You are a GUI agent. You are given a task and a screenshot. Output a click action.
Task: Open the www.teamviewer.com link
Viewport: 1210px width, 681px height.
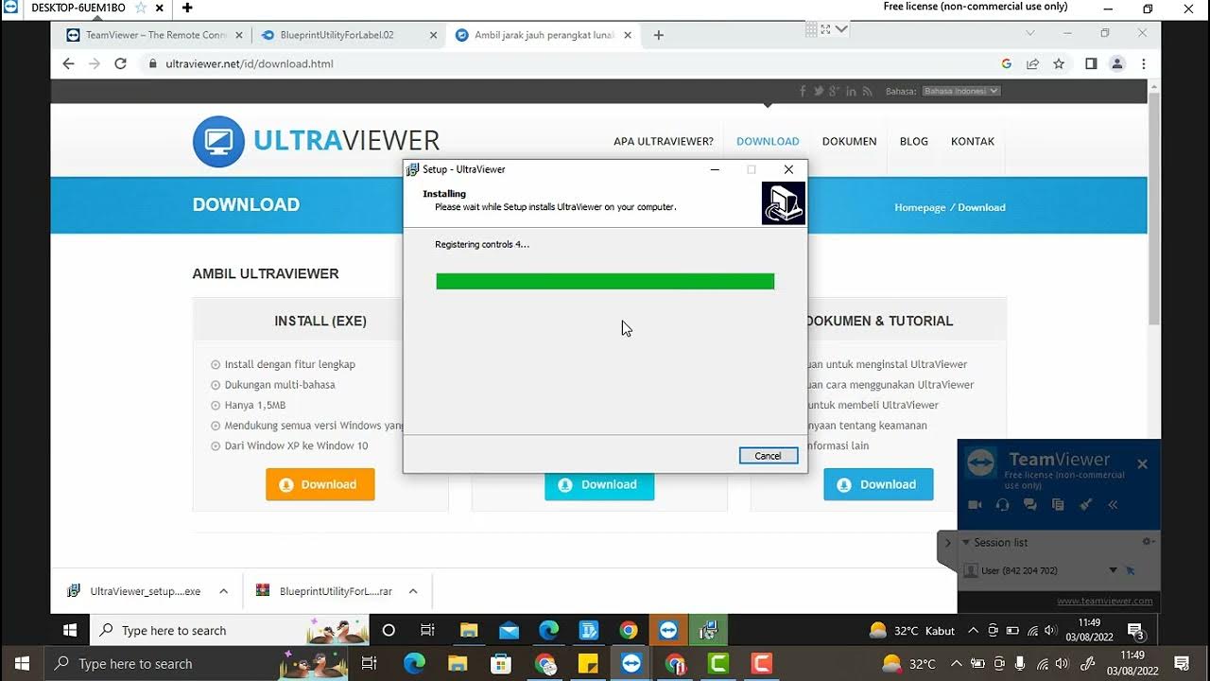tap(1104, 601)
